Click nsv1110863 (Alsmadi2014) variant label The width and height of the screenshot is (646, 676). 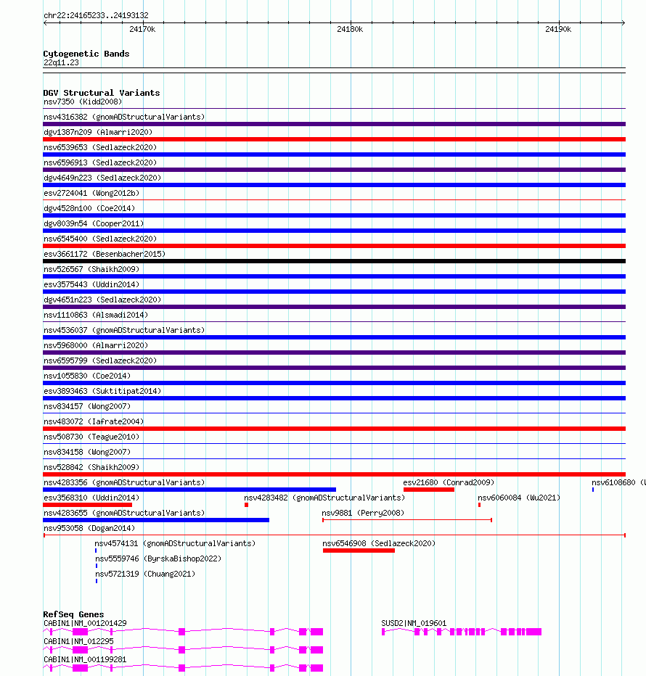pyautogui.click(x=96, y=315)
